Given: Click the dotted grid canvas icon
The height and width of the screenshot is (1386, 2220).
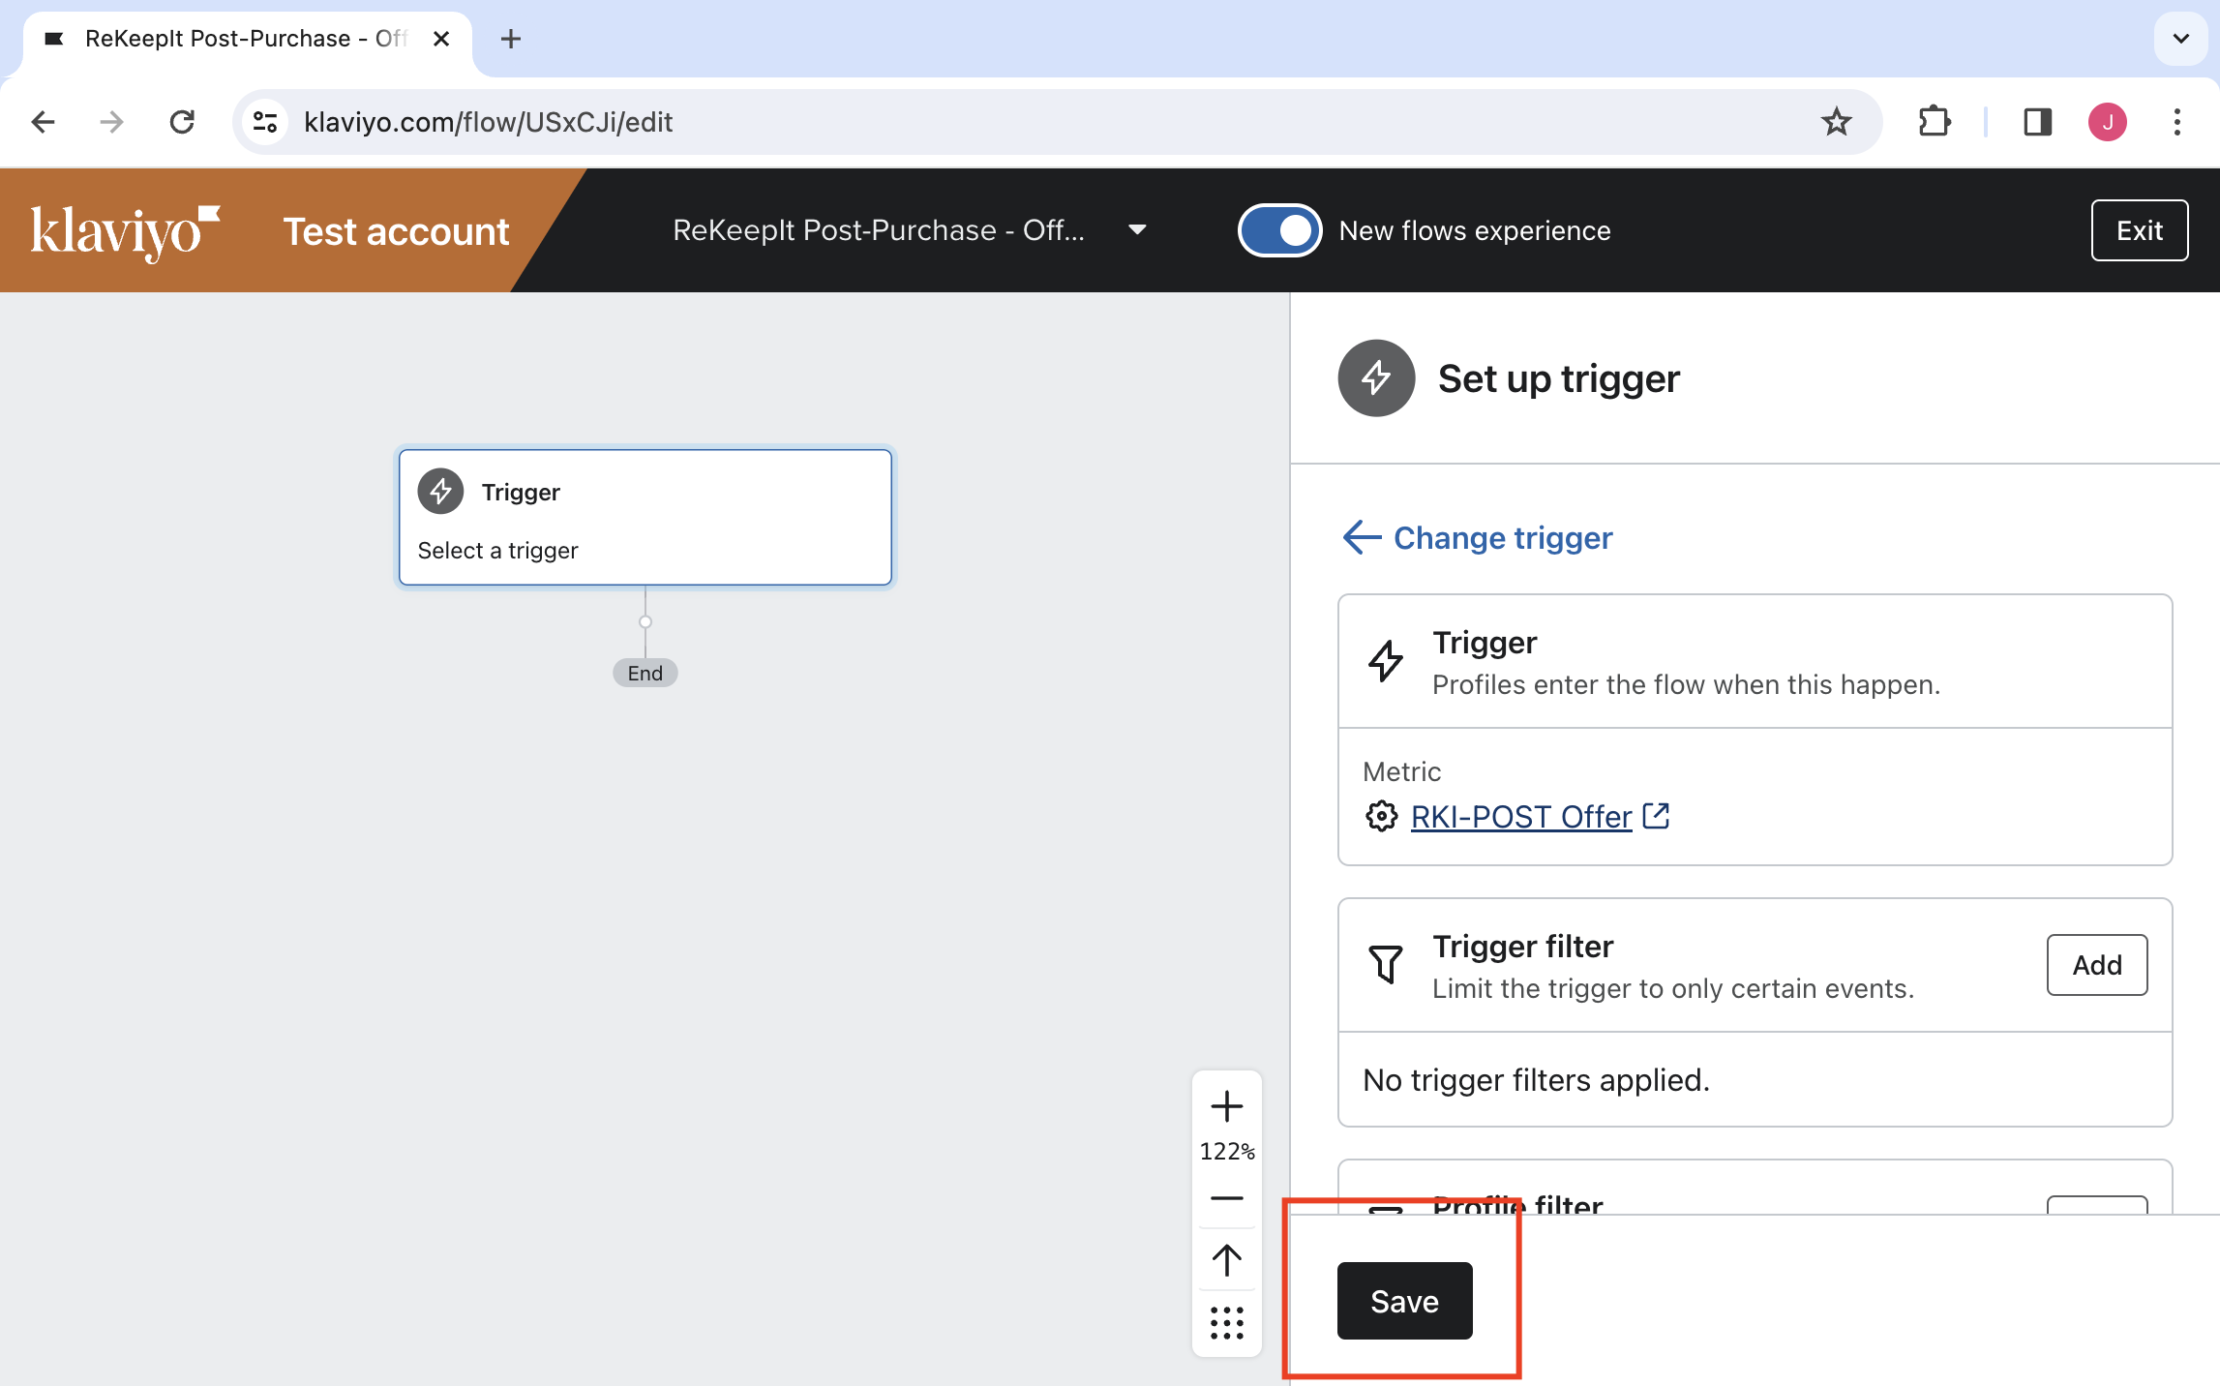Looking at the screenshot, I should 1226,1322.
